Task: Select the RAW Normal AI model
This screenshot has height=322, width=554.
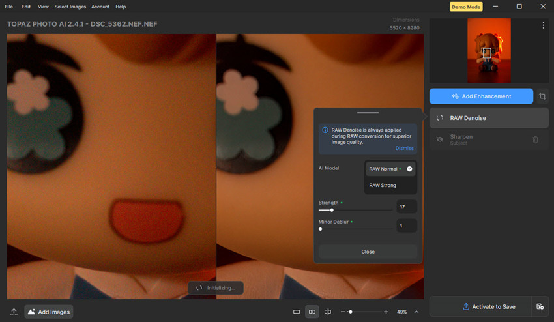Action: click(x=390, y=169)
